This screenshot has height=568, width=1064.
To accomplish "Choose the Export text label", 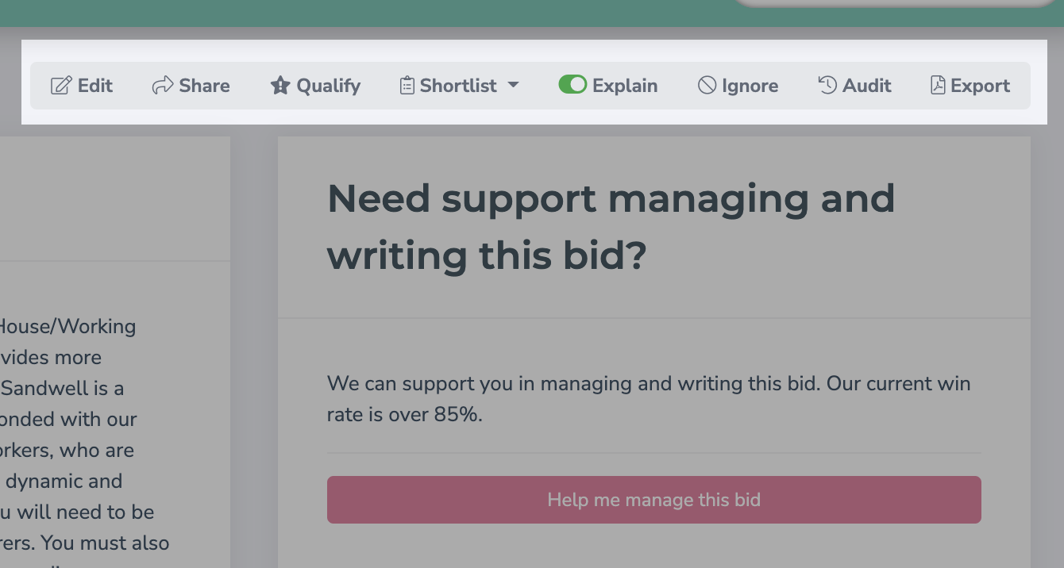I will click(x=981, y=86).
